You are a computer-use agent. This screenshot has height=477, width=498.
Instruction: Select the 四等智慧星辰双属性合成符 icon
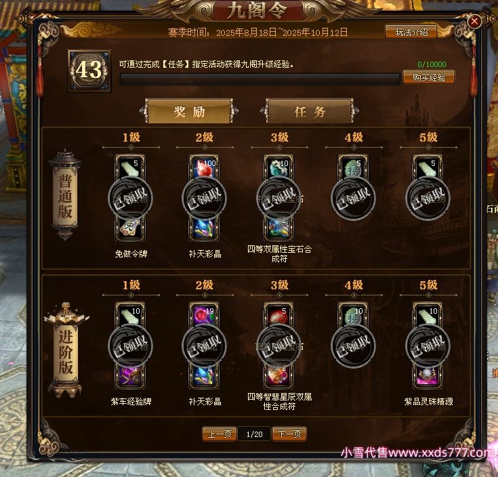point(278,377)
